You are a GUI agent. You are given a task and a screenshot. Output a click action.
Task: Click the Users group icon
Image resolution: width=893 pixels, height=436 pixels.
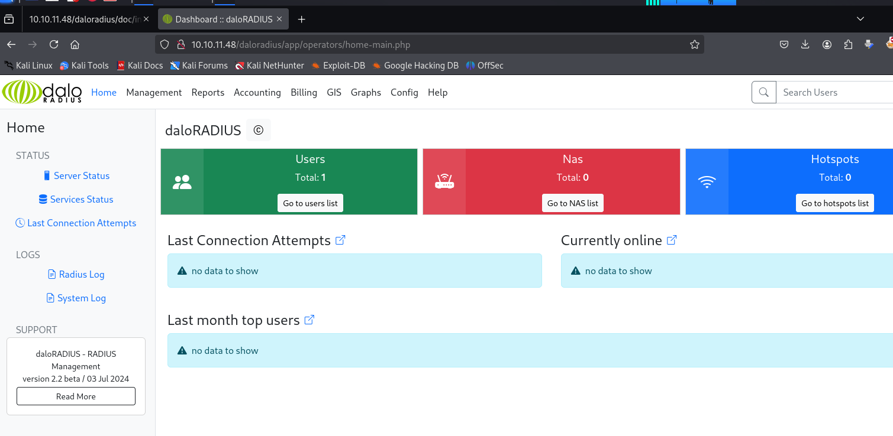182,182
